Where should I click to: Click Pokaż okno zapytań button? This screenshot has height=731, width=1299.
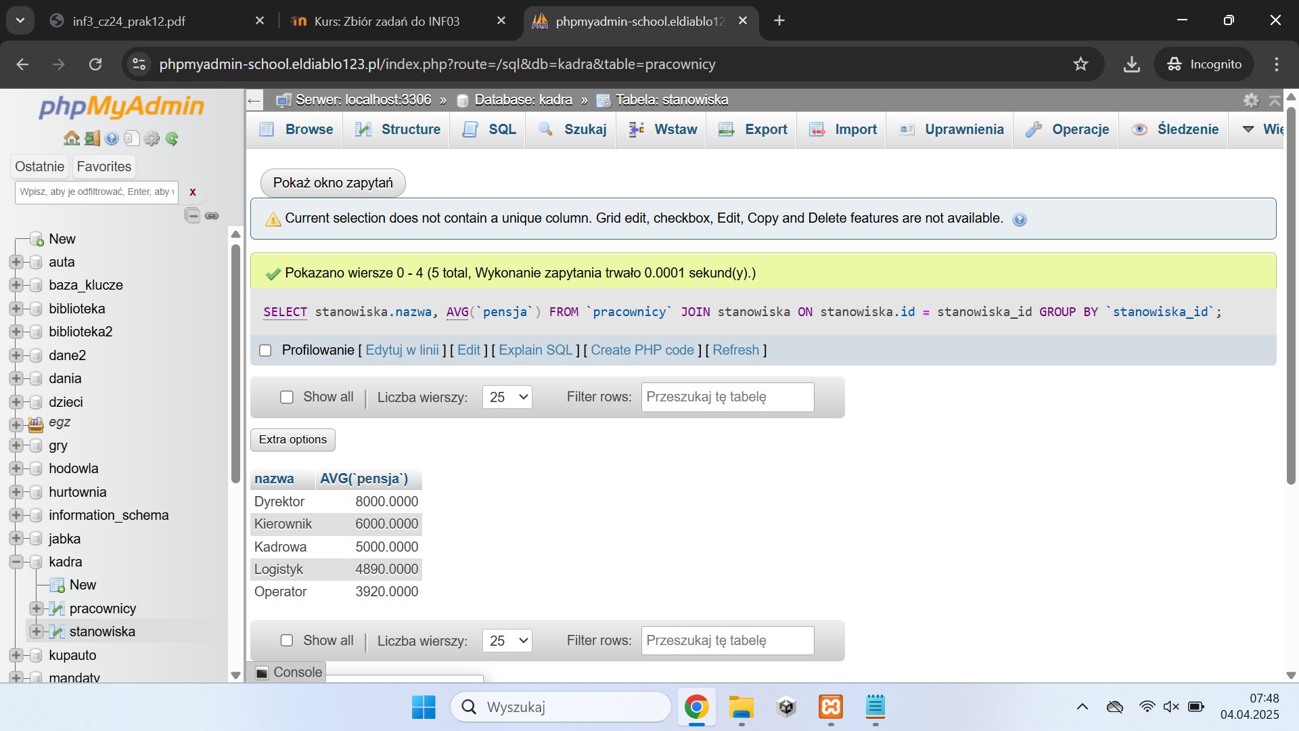[x=333, y=183]
